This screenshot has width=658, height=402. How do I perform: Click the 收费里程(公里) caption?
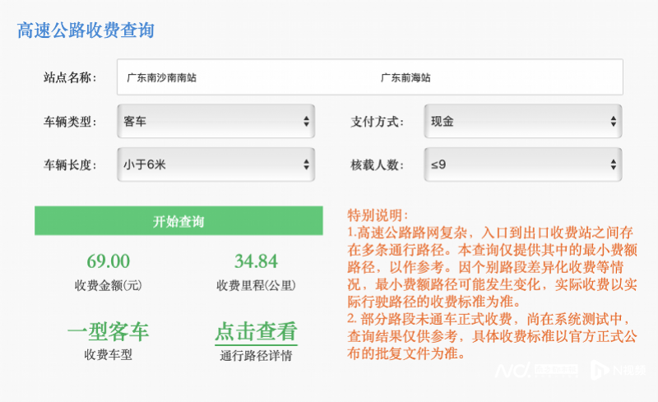[256, 286]
